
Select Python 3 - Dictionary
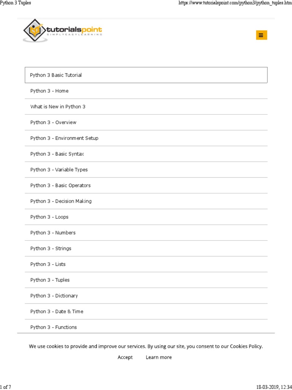(x=54, y=296)
